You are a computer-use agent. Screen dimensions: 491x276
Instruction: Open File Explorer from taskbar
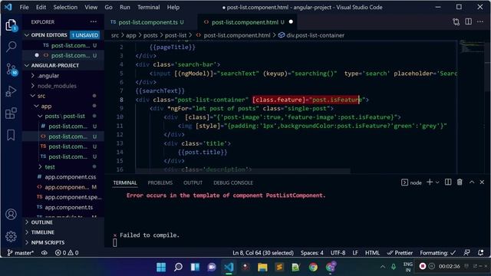tap(262, 267)
